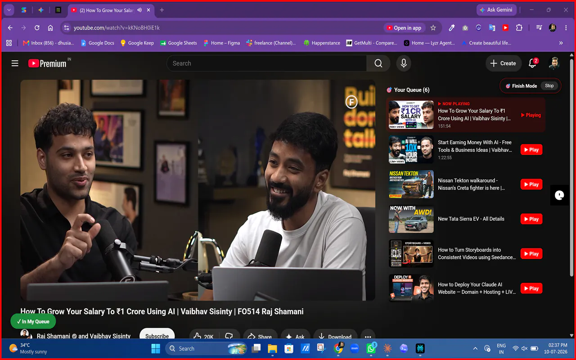576x360 pixels.
Task: Open the Google Docs bookmark
Action: coord(97,43)
